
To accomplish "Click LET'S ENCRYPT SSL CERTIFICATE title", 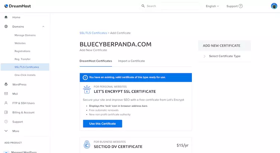I will click(125, 92).
